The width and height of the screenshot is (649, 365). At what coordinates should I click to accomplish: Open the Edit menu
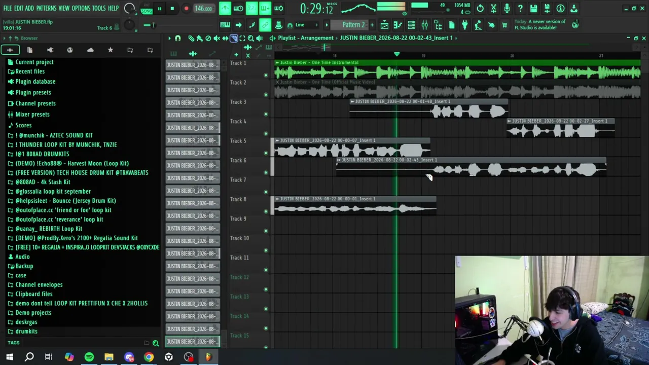point(19,9)
